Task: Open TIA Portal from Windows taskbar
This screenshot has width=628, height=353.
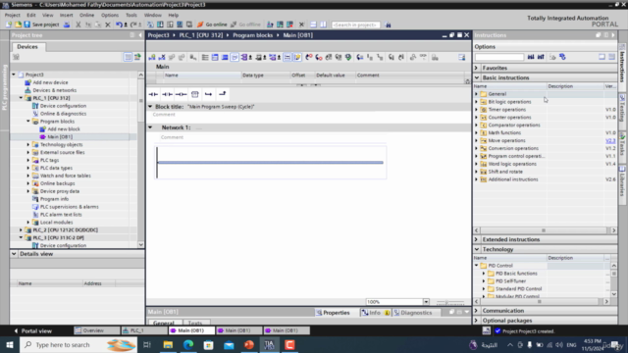Action: [269, 344]
